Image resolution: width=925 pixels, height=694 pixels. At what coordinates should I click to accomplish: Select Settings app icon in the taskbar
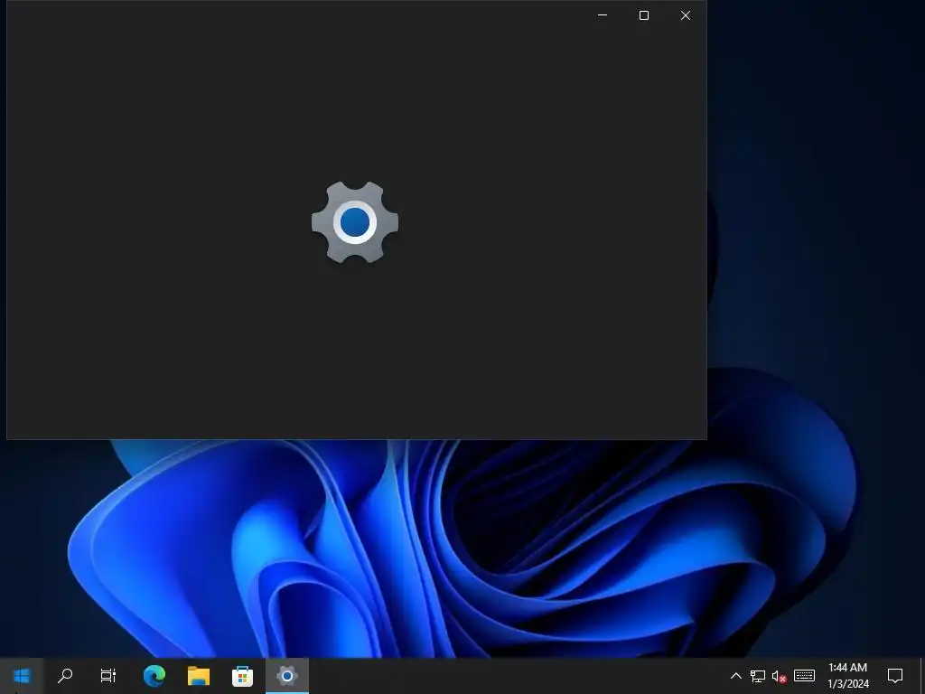[286, 676]
